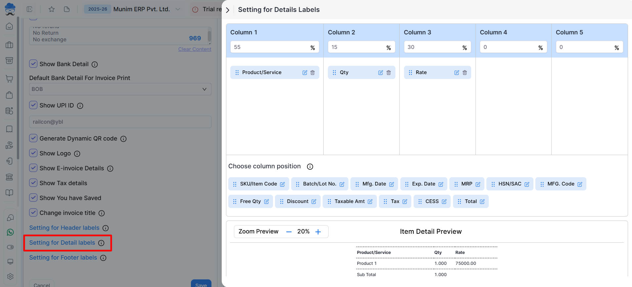Click info icon next to Choose column position
This screenshot has width=632, height=287.
click(x=310, y=167)
